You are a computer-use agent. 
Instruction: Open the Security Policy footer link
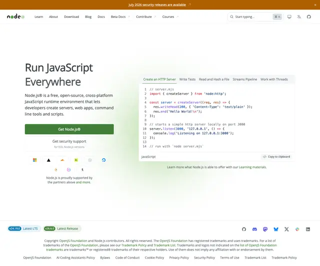tap(204, 258)
